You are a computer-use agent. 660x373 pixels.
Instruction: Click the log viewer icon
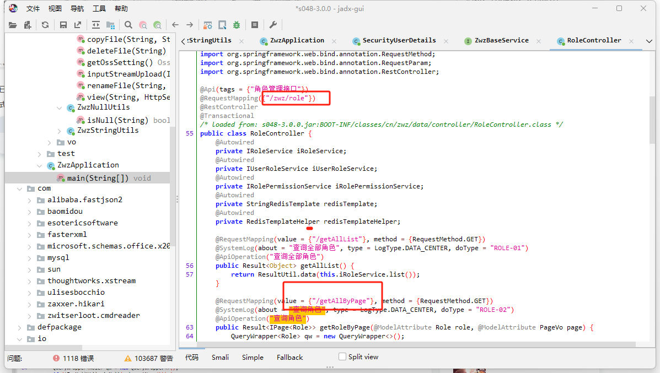pos(254,25)
